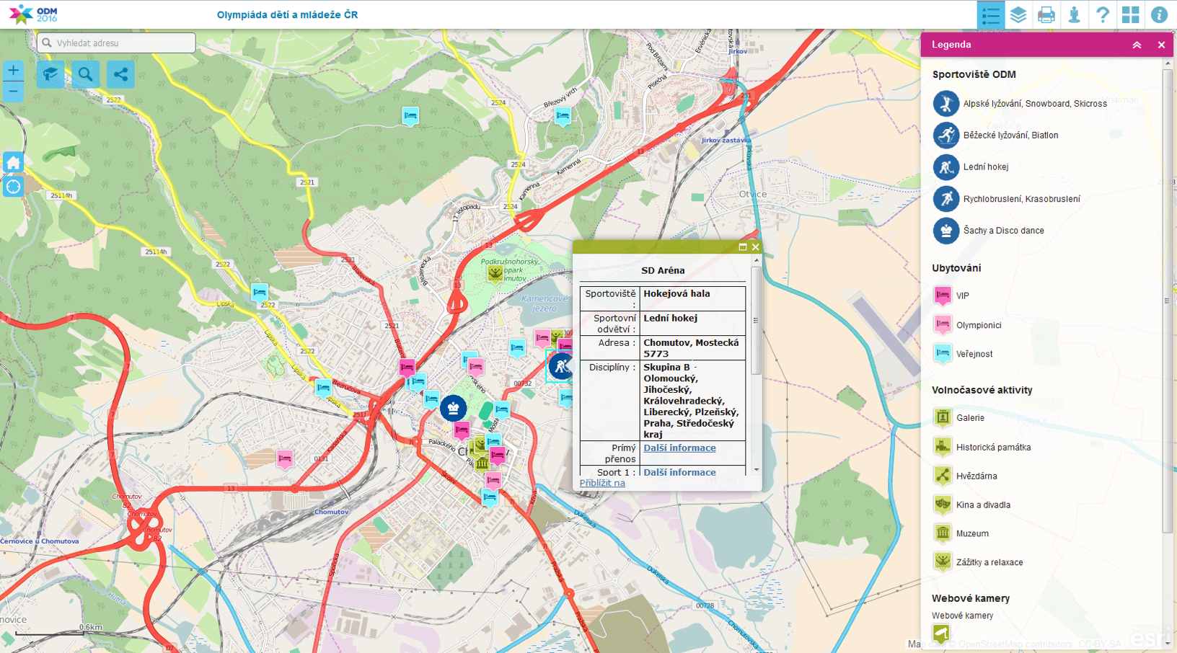
Task: Click Alpské lyžování, Snowboard, Skicross legend entry
Action: click(x=1020, y=104)
